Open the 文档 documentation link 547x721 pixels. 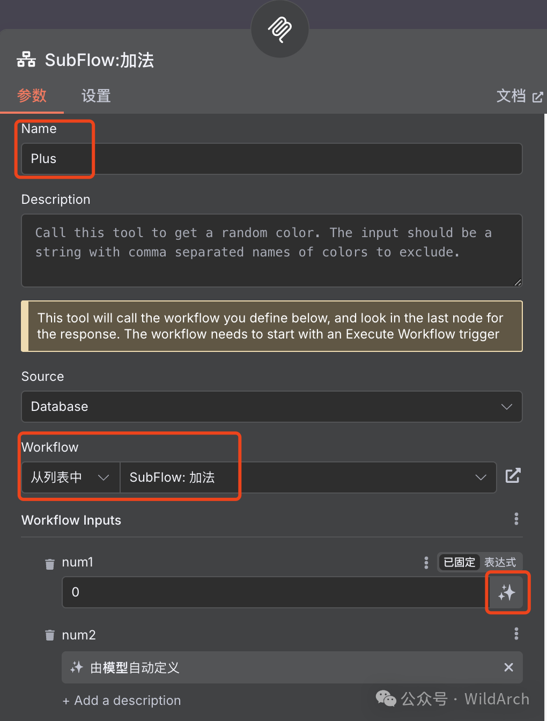pos(519,96)
